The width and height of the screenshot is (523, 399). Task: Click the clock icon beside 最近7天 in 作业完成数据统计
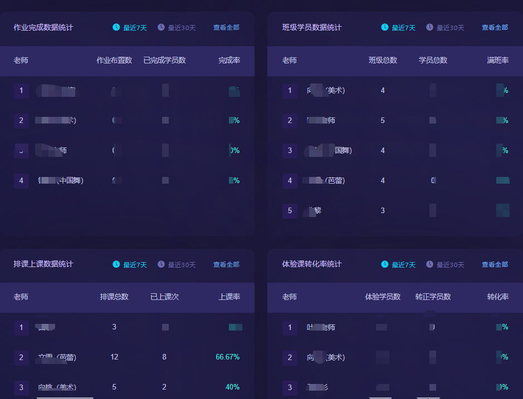click(116, 27)
